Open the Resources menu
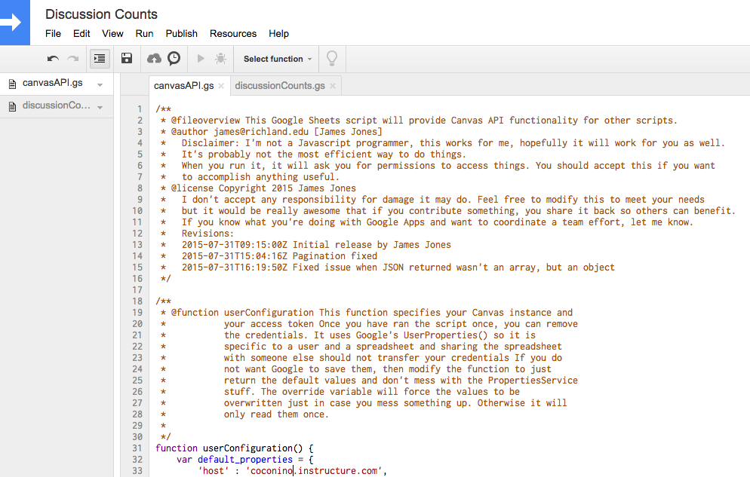Screen dimensions: 750x477 [233, 33]
